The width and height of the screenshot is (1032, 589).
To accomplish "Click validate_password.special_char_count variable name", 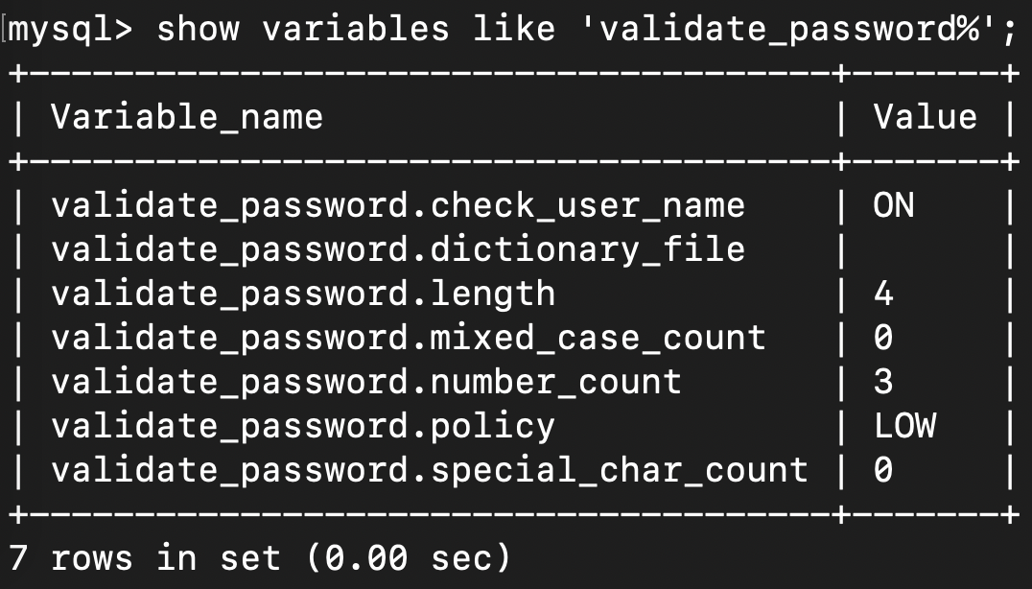I will pyautogui.click(x=430, y=471).
